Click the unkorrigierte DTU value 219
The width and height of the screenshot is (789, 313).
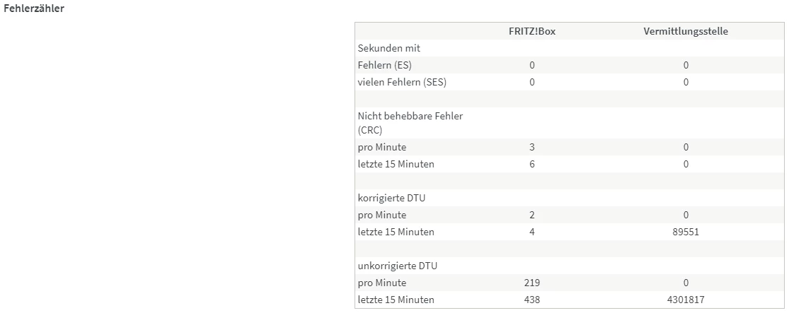point(532,283)
